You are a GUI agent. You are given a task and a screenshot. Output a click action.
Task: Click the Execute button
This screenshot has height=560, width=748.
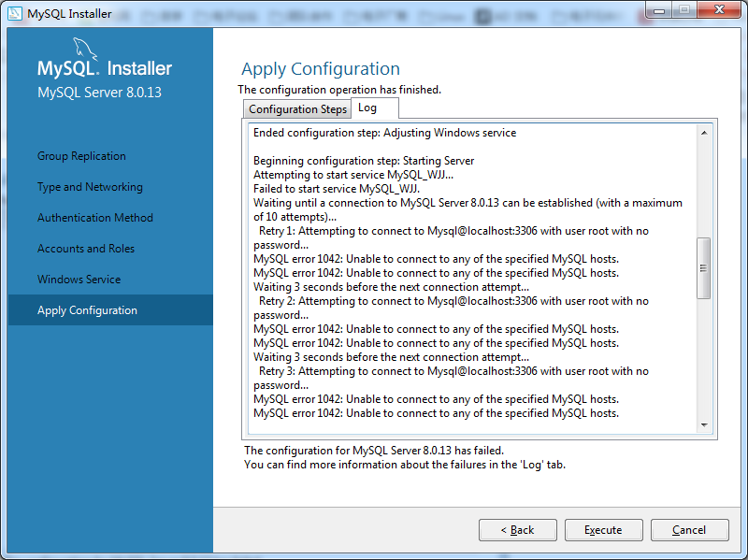(603, 530)
